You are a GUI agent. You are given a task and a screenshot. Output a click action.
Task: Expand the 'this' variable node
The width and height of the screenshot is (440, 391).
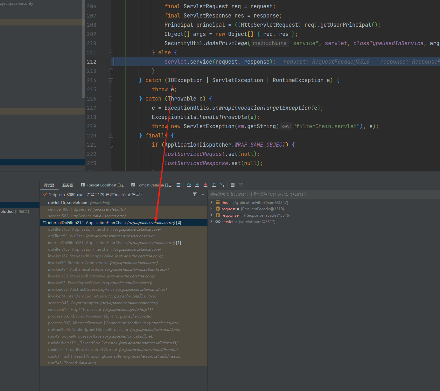[x=211, y=202]
